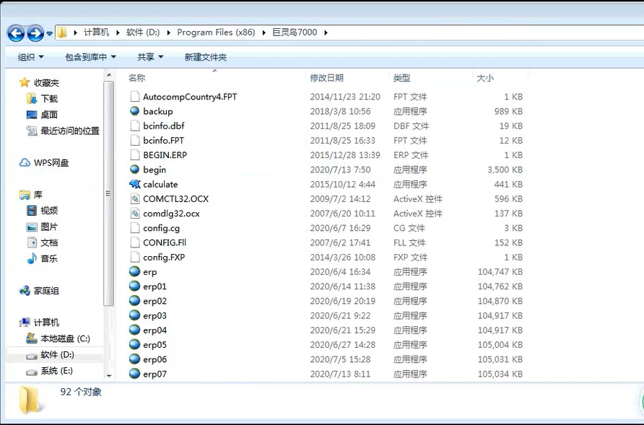
Task: Click the 新建文件夹 button
Action: (x=205, y=57)
